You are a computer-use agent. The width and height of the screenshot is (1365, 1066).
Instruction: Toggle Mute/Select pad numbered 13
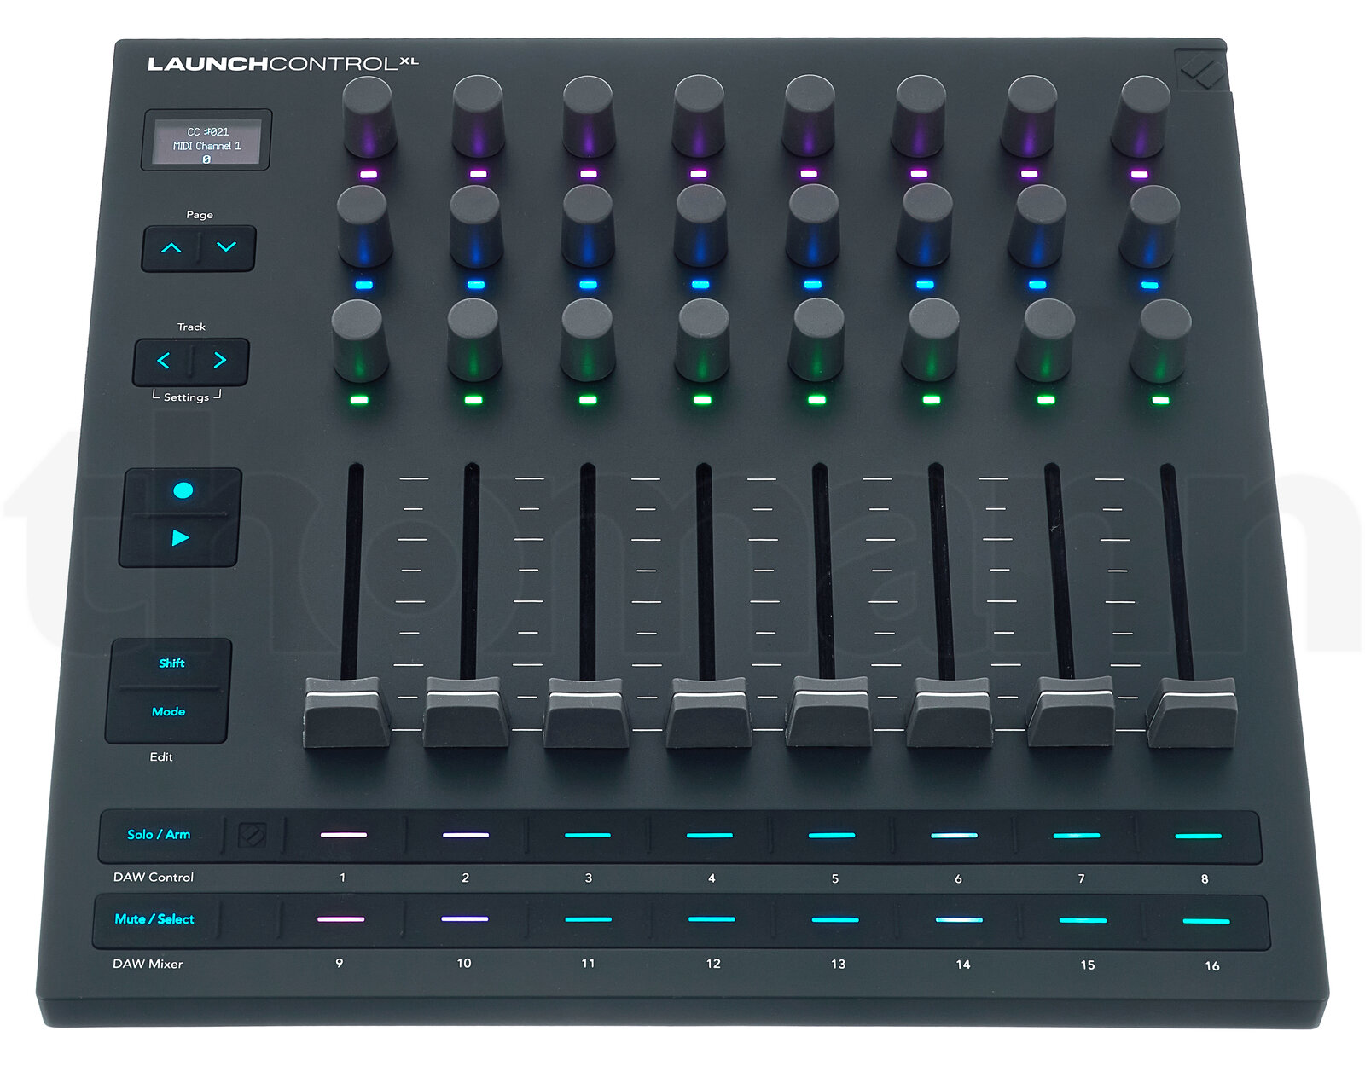pyautogui.click(x=836, y=920)
